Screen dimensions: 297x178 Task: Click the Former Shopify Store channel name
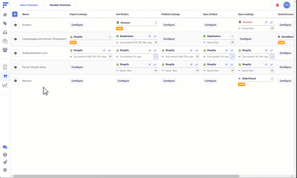click(34, 67)
